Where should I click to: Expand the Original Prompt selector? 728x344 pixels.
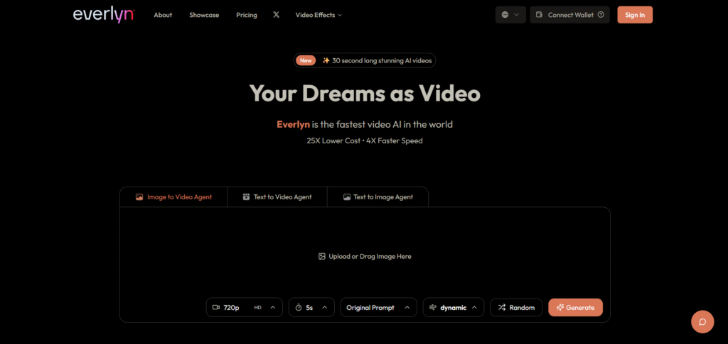(x=378, y=307)
